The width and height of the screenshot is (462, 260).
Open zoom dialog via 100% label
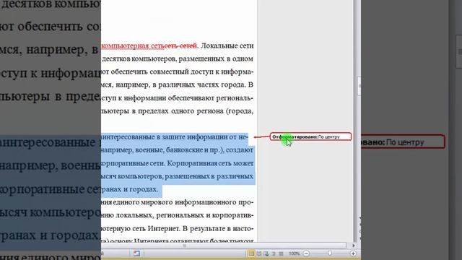coord(294,253)
